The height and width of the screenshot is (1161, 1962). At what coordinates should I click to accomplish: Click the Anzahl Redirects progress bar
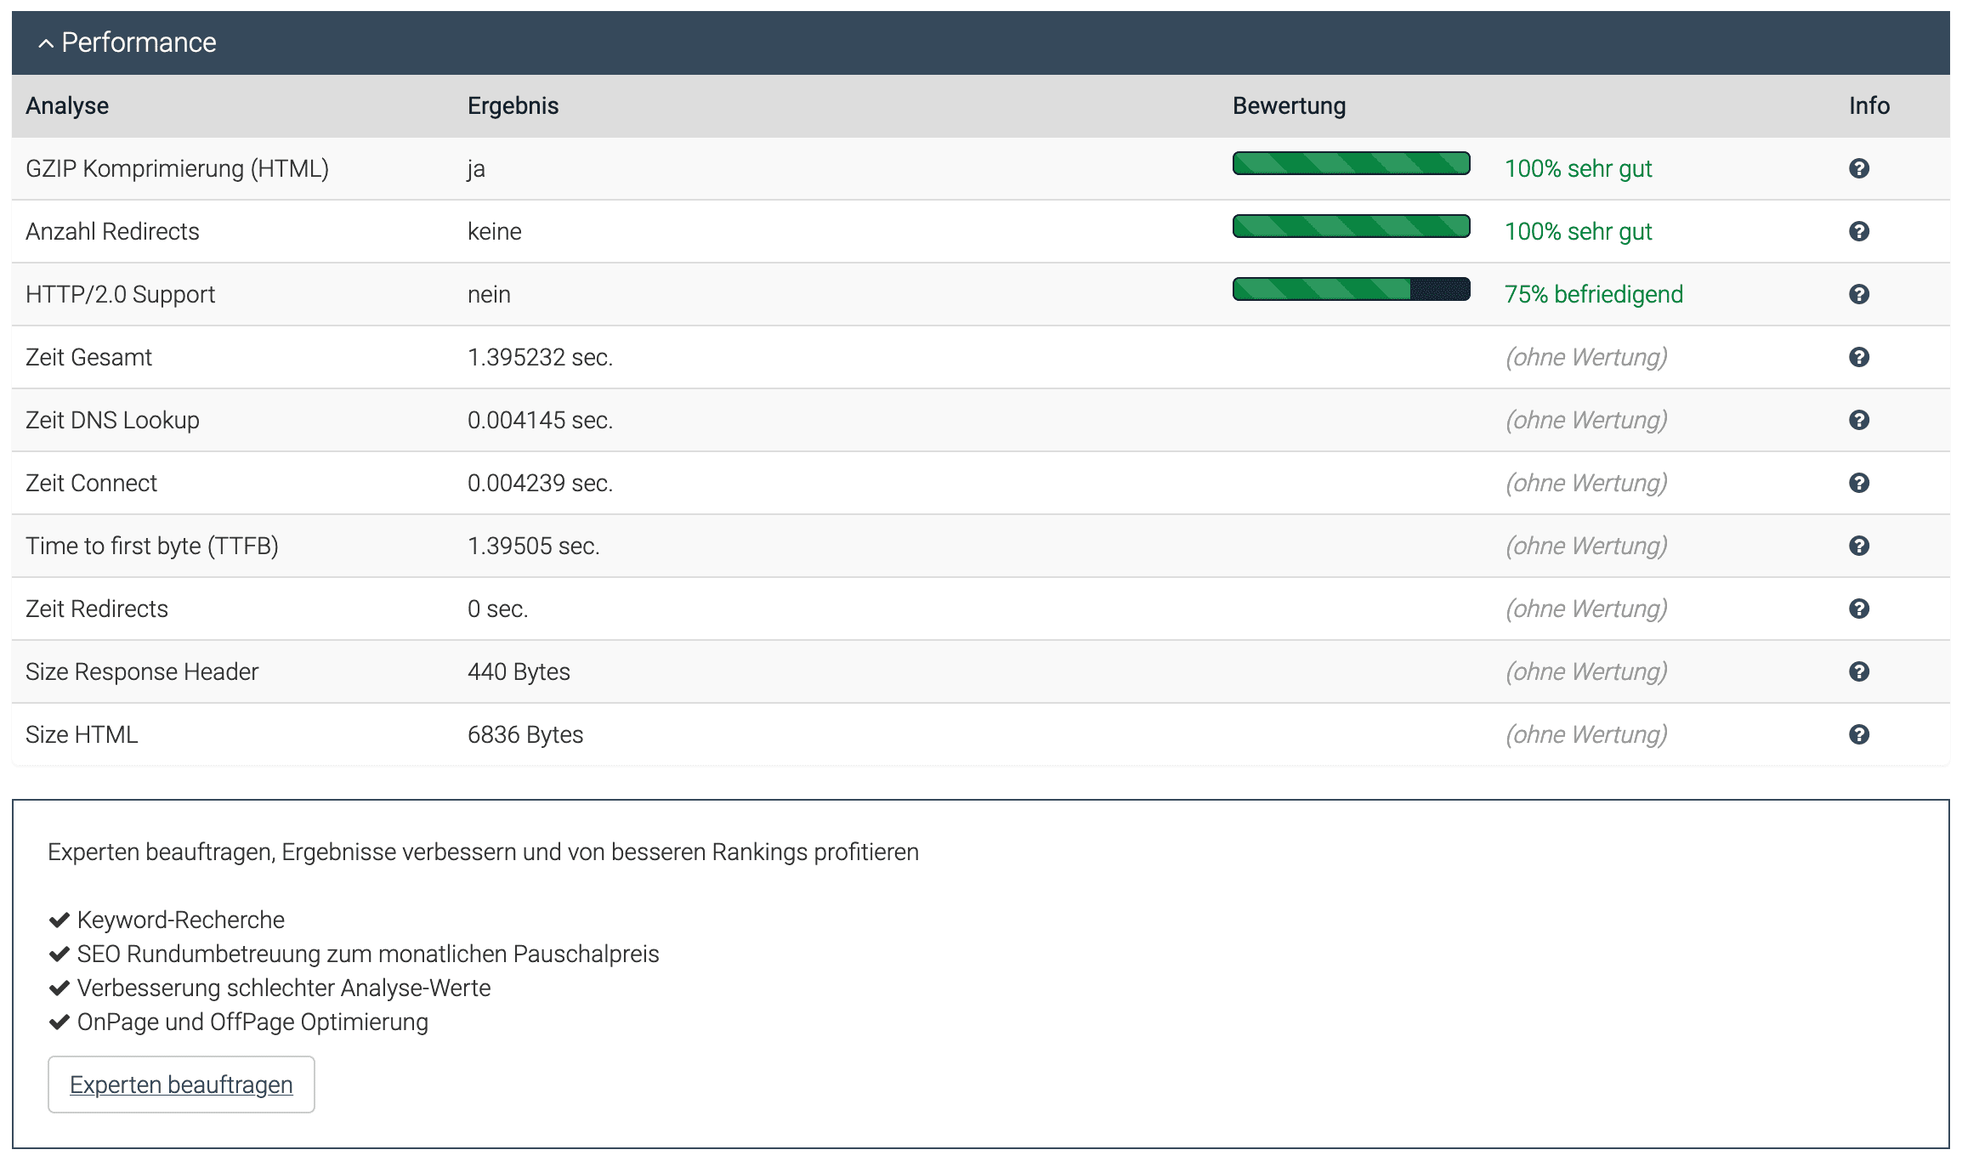[x=1351, y=226]
